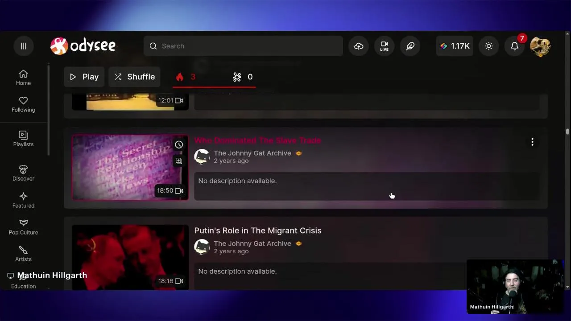This screenshot has width=571, height=321.
Task: Open the Odysee home logo
Action: [83, 45]
